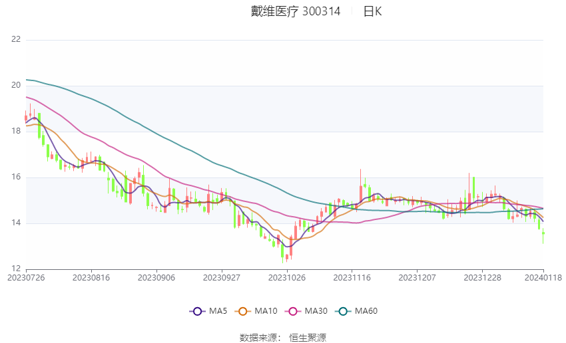Click the y-axis value 12

pyautogui.click(x=16, y=269)
